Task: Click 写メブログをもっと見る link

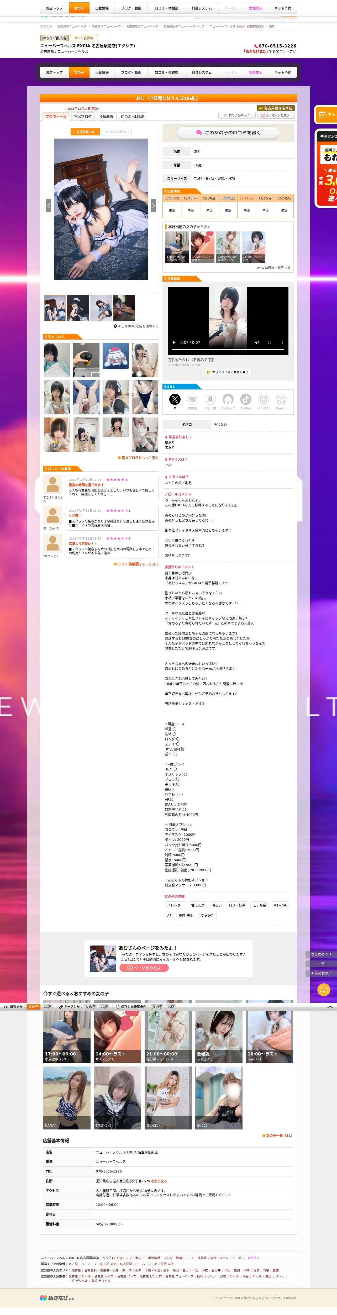Action: tap(138, 458)
